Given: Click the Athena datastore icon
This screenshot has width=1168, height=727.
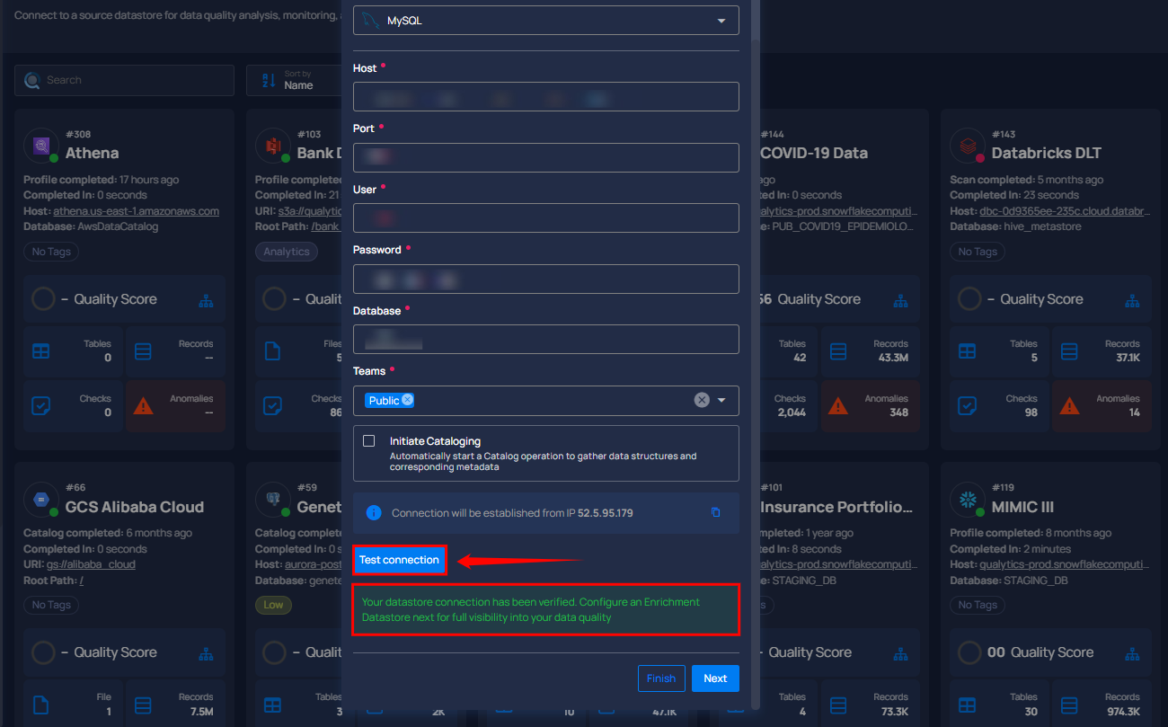Looking at the screenshot, I should point(40,145).
